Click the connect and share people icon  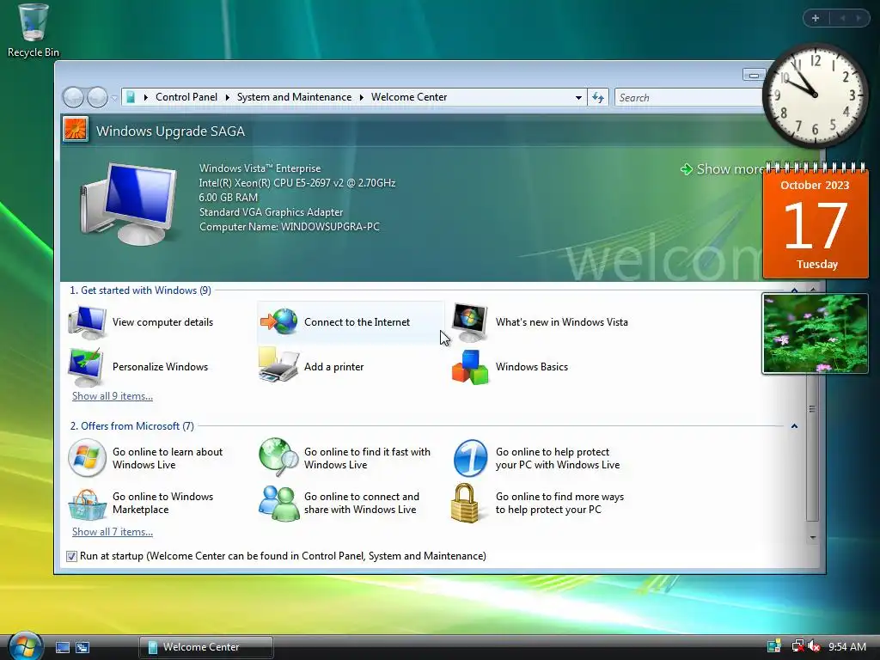point(278,504)
